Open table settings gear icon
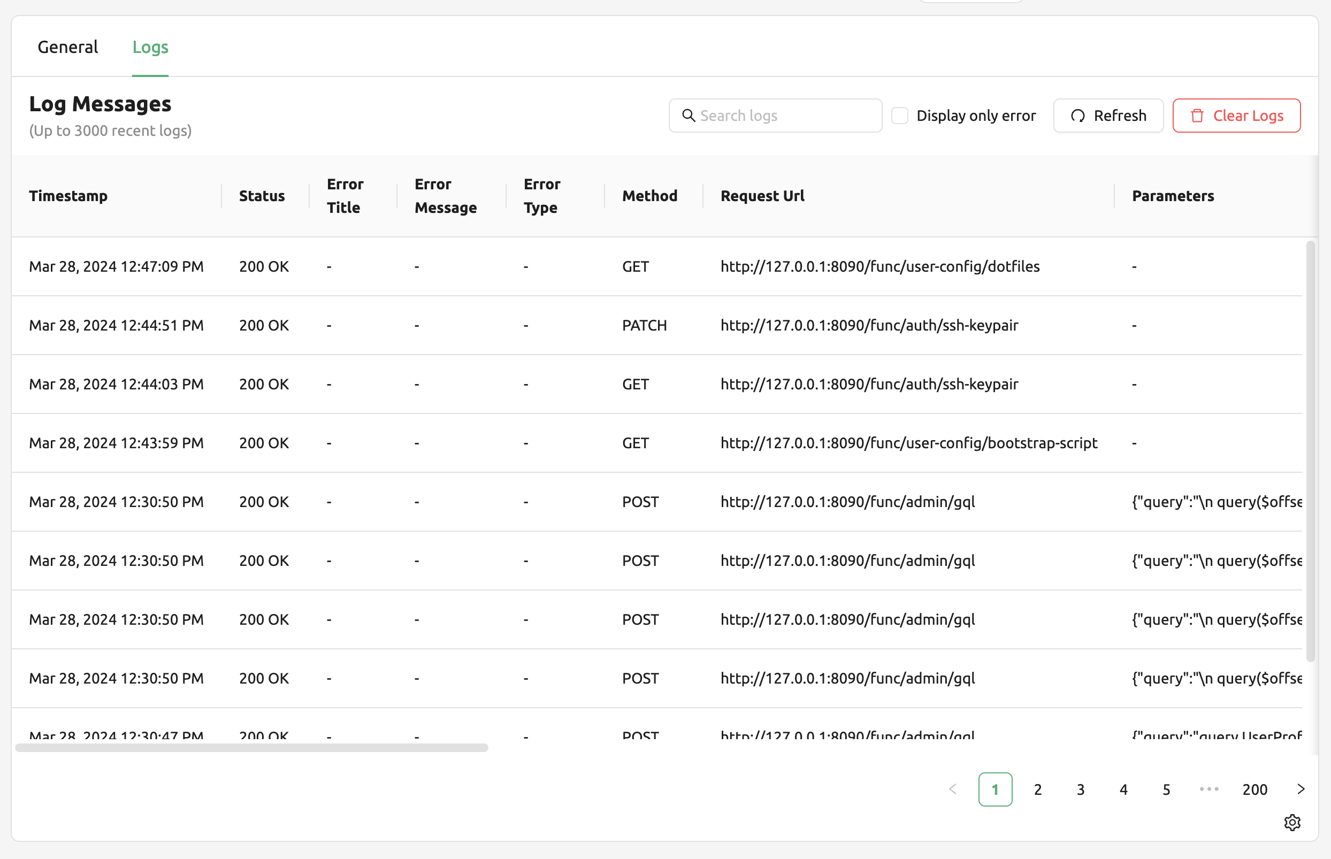Viewport: 1331px width, 859px height. pyautogui.click(x=1292, y=822)
